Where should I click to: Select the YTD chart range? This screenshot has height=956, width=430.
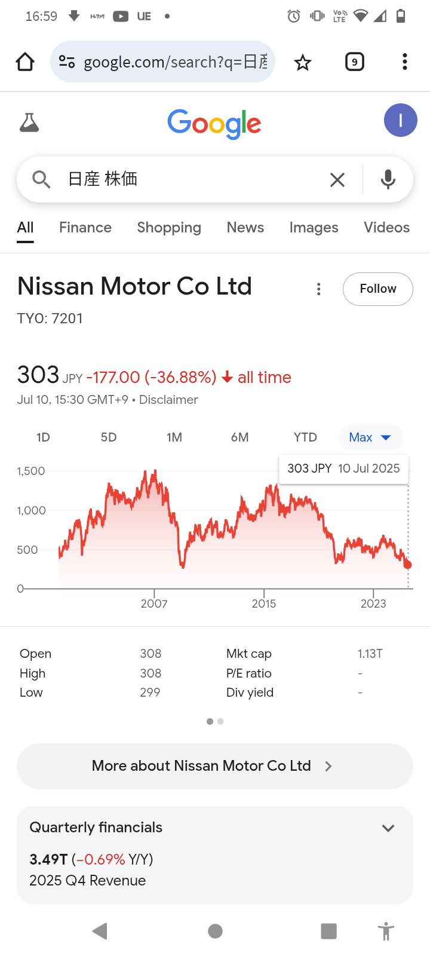tap(305, 437)
